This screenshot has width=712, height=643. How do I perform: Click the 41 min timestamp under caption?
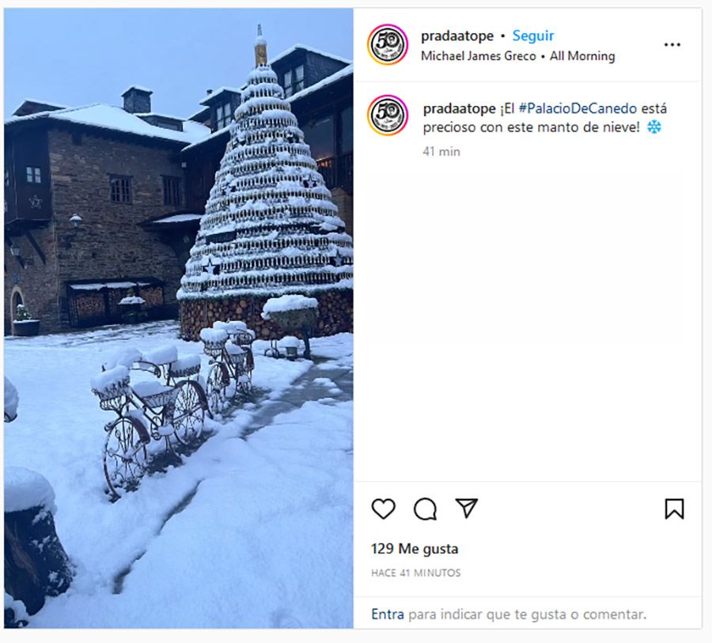tap(441, 151)
